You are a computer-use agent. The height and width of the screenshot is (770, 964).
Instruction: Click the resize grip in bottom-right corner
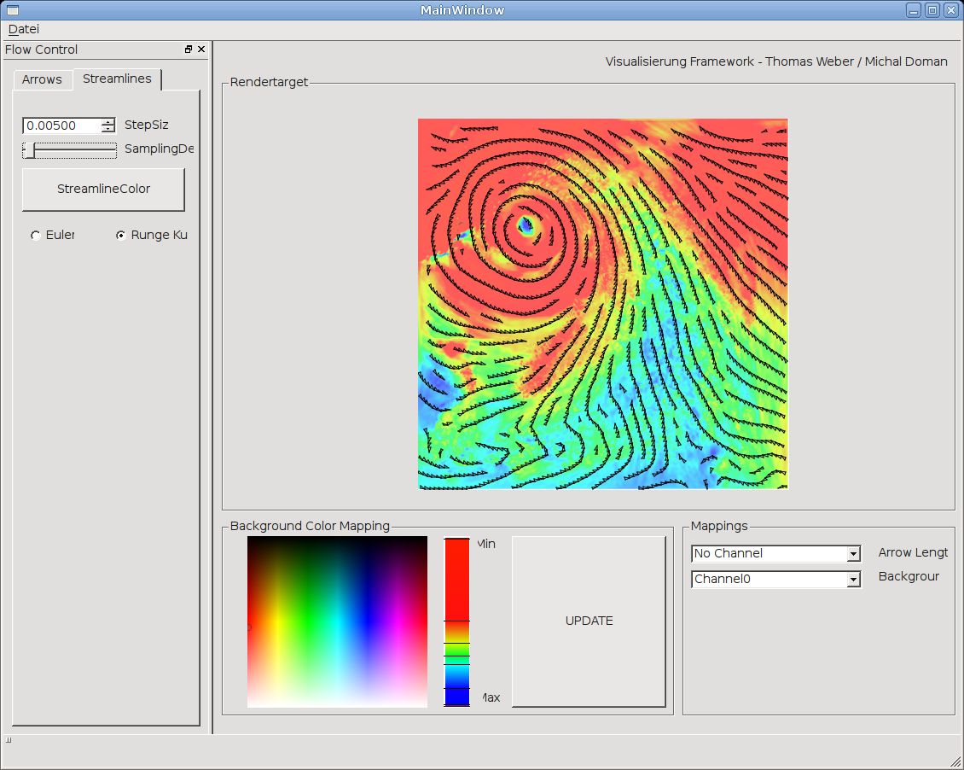coord(955,761)
